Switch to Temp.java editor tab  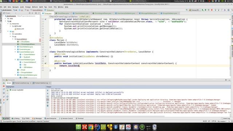point(48,13)
